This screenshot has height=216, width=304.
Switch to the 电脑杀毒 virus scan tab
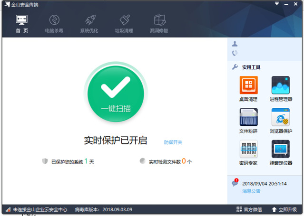click(54, 24)
